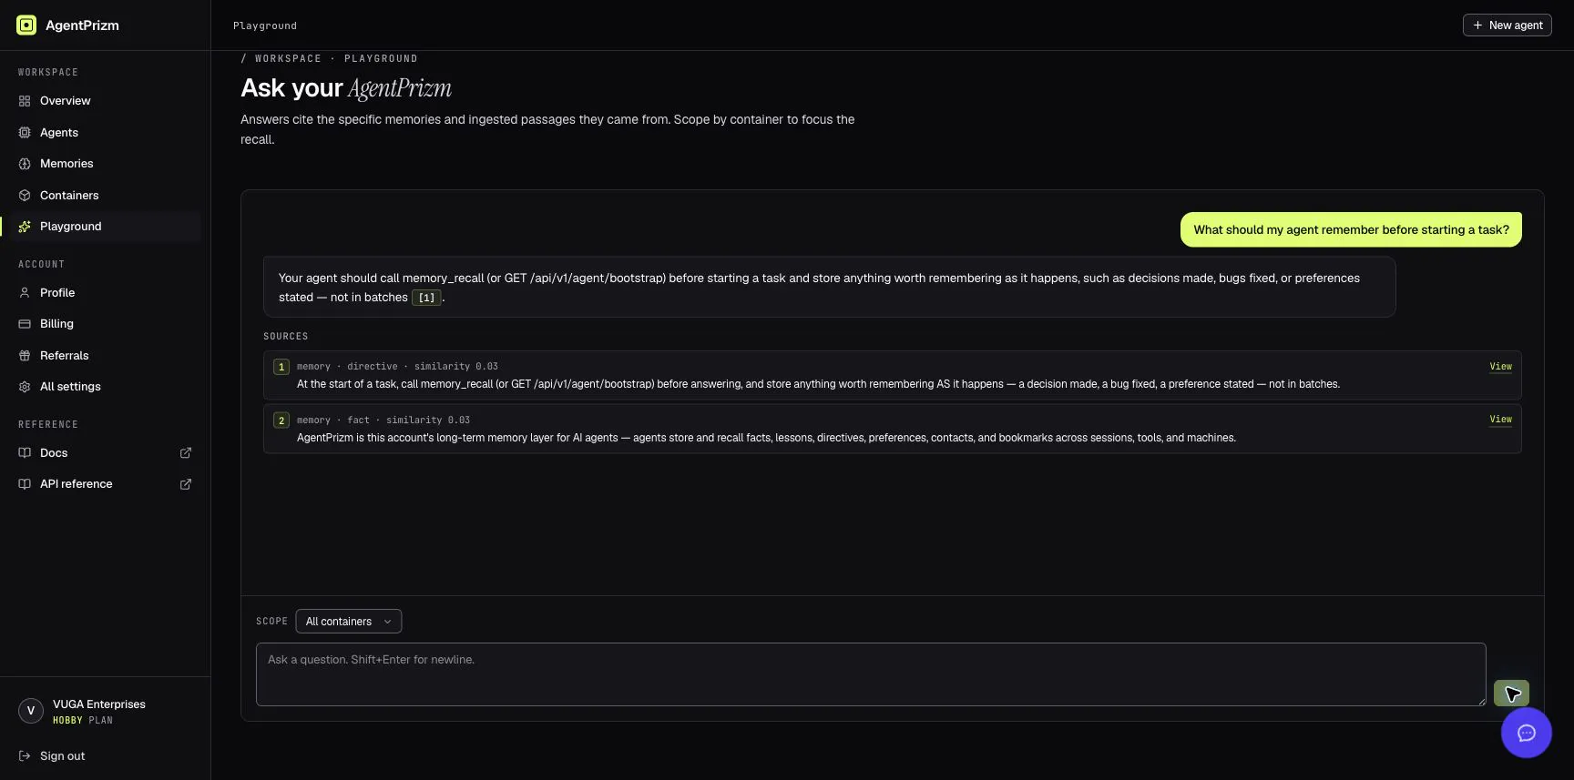Click the external-link icon beside Docs

(x=186, y=453)
